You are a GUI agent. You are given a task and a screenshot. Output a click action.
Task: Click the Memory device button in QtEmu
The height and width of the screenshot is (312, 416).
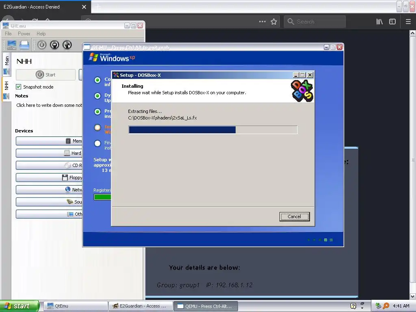coord(49,141)
